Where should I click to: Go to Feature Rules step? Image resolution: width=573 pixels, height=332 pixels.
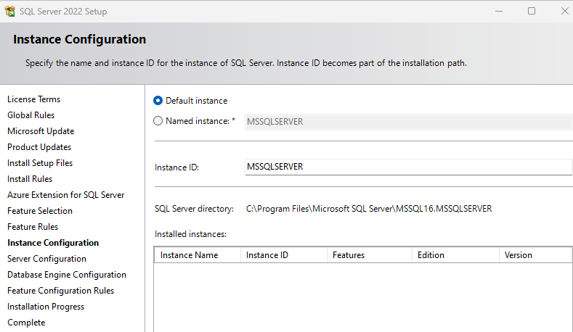(33, 227)
